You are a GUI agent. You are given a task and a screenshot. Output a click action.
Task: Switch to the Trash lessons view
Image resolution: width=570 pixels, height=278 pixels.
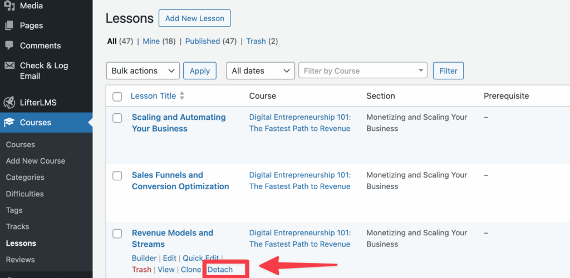click(x=256, y=41)
